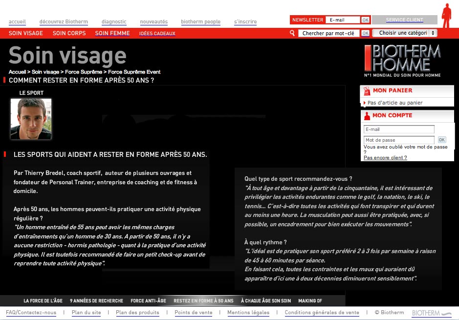Open Mentions légales footer link

point(248,312)
